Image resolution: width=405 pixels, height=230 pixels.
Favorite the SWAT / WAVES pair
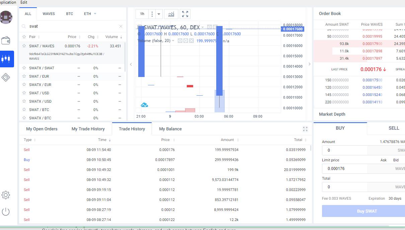(24, 46)
